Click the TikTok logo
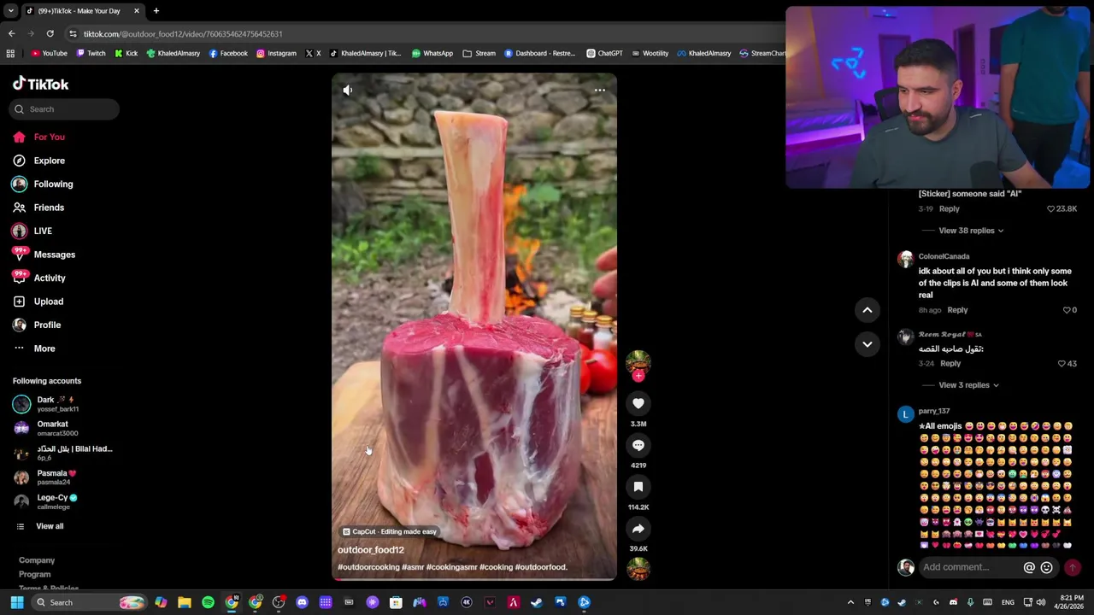Viewport: 1094px width, 615px height. tap(40, 84)
